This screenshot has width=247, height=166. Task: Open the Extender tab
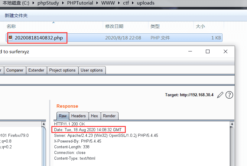pos(36,70)
